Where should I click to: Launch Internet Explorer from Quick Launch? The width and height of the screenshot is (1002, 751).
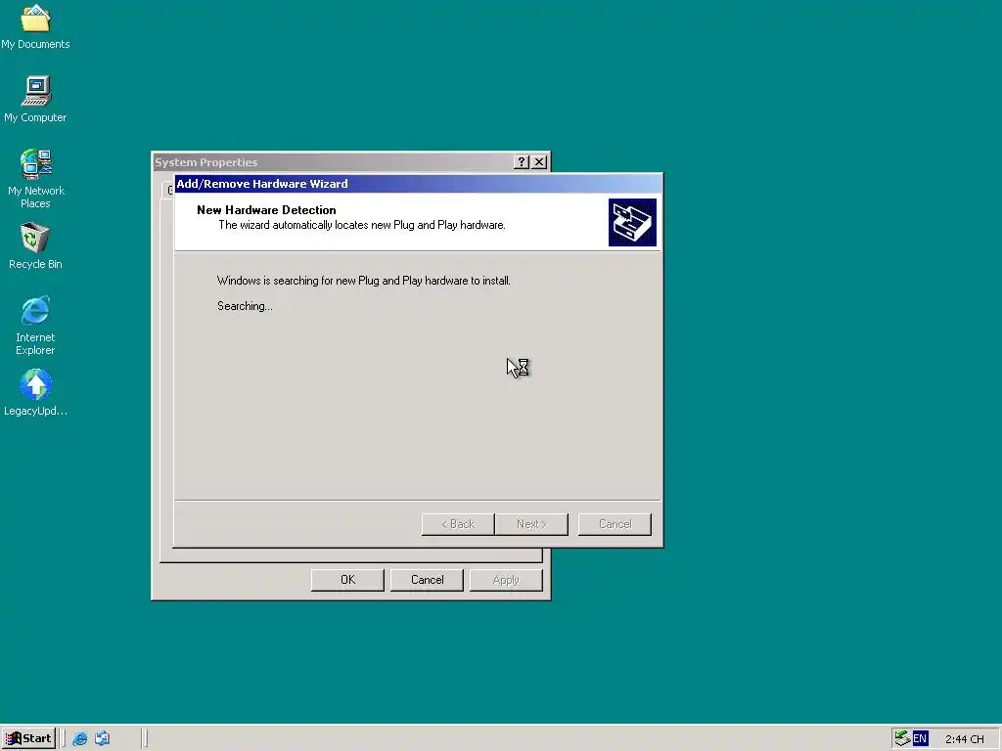(80, 738)
